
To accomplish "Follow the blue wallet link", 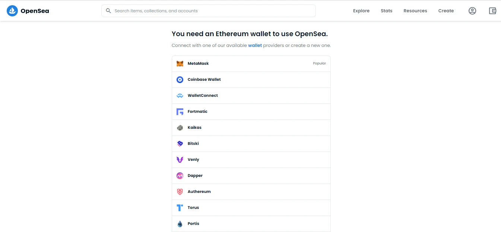I will (x=255, y=45).
